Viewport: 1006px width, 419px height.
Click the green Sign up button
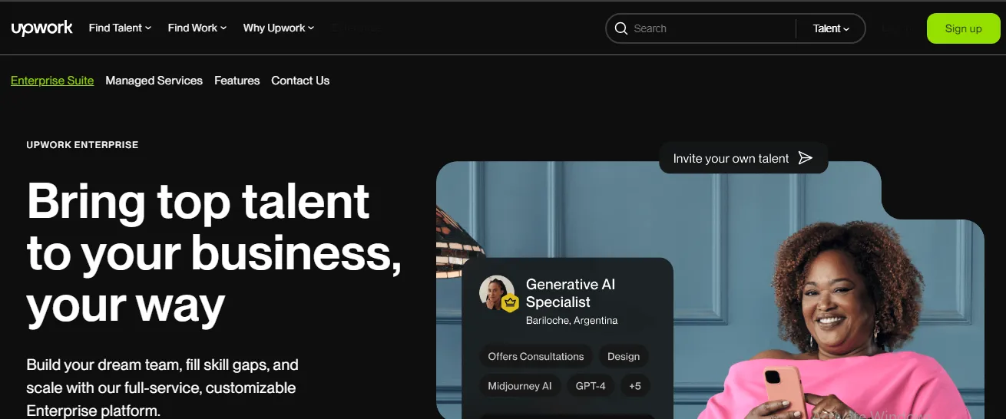pyautogui.click(x=963, y=28)
